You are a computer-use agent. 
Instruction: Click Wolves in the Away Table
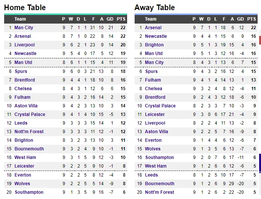pyautogui.click(x=152, y=149)
